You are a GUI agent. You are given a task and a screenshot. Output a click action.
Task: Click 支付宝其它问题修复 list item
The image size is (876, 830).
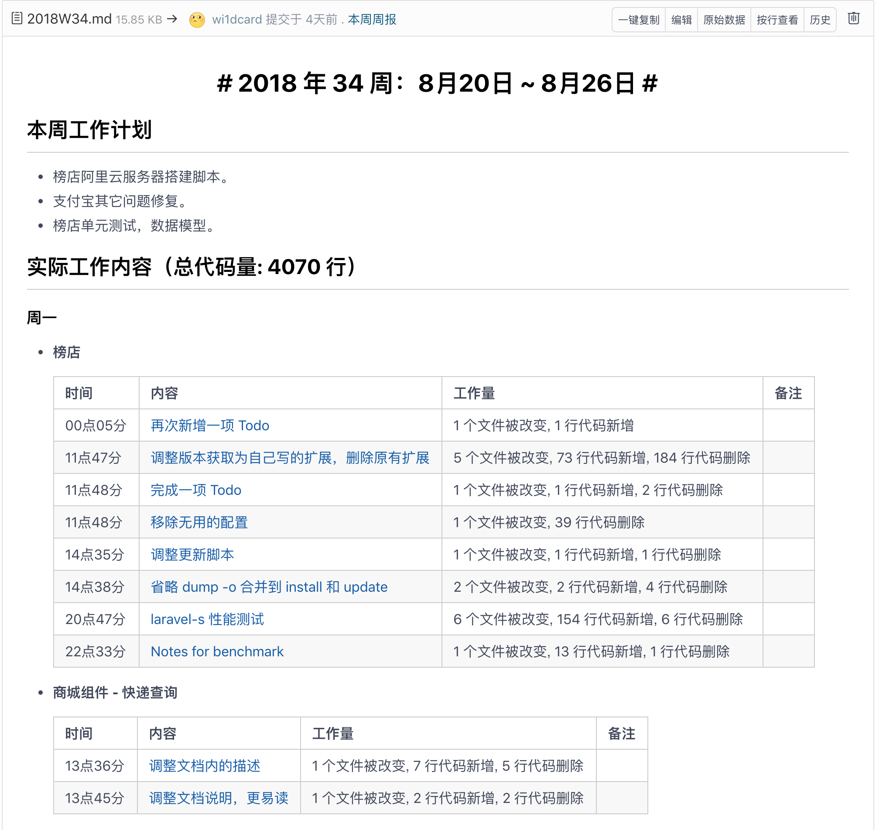point(120,201)
